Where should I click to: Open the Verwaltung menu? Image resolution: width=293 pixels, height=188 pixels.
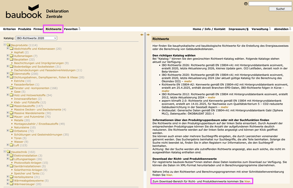[x=260, y=29]
